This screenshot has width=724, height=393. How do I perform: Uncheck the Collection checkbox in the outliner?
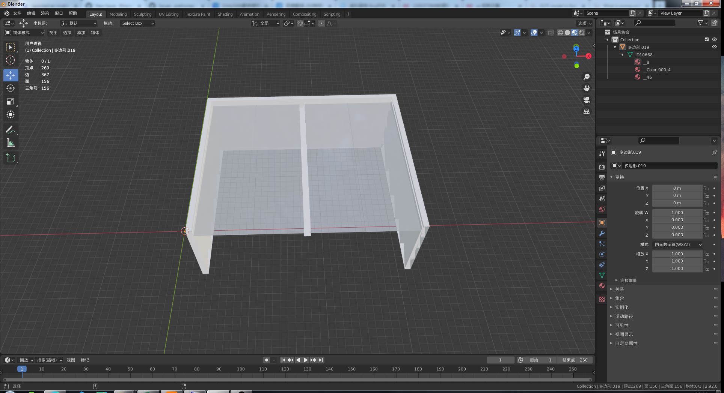click(706, 39)
